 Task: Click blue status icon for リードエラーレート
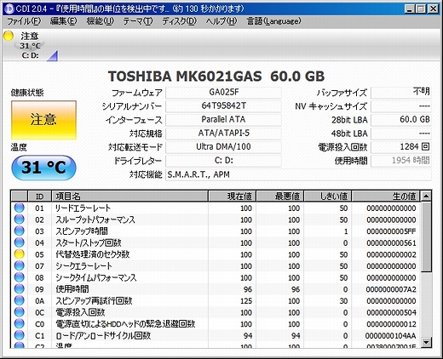(x=20, y=208)
